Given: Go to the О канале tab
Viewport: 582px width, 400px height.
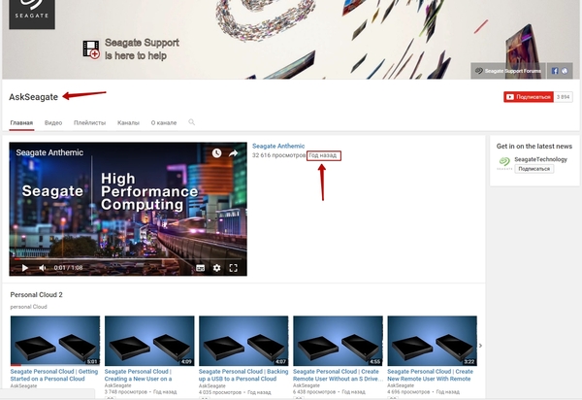Looking at the screenshot, I should click(164, 123).
